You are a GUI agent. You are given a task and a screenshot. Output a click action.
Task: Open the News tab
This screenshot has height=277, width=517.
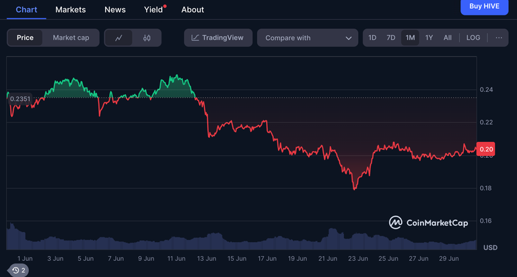coord(115,9)
